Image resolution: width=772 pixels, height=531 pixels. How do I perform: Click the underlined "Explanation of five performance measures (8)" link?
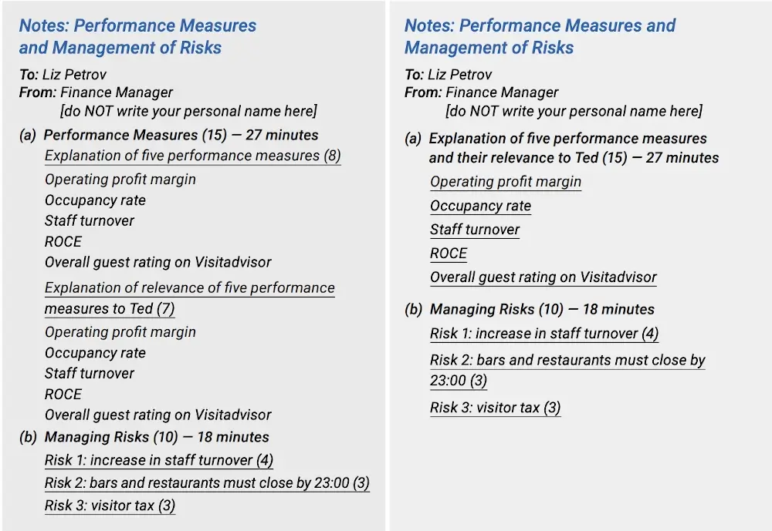click(x=192, y=156)
